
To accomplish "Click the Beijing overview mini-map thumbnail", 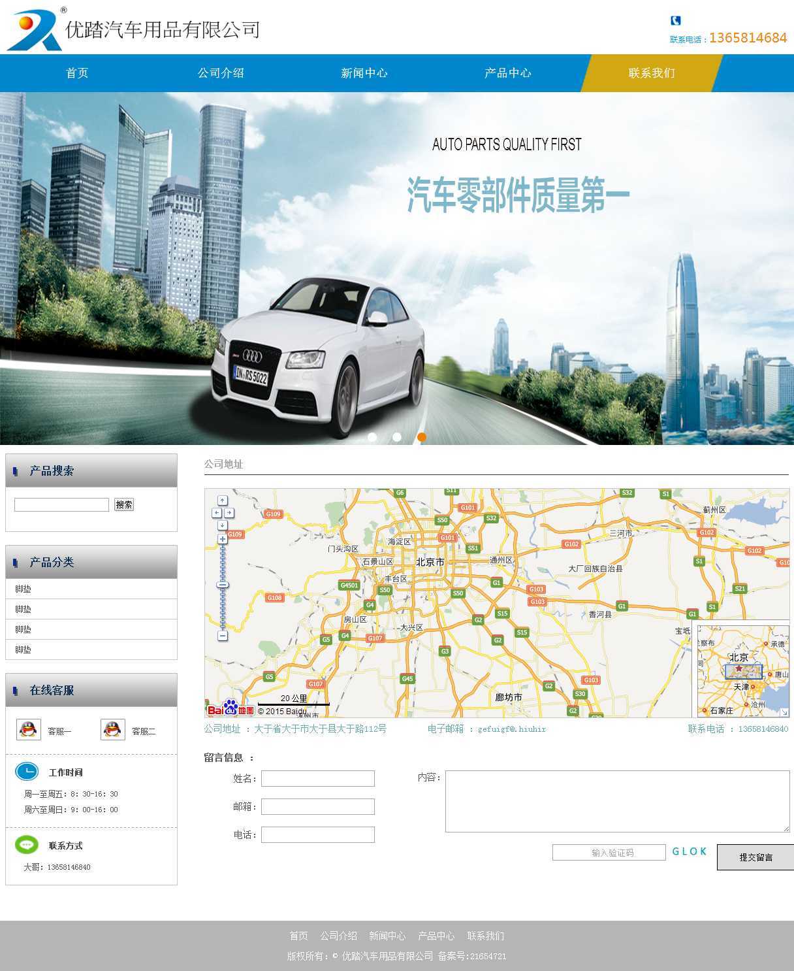I will tap(743, 671).
